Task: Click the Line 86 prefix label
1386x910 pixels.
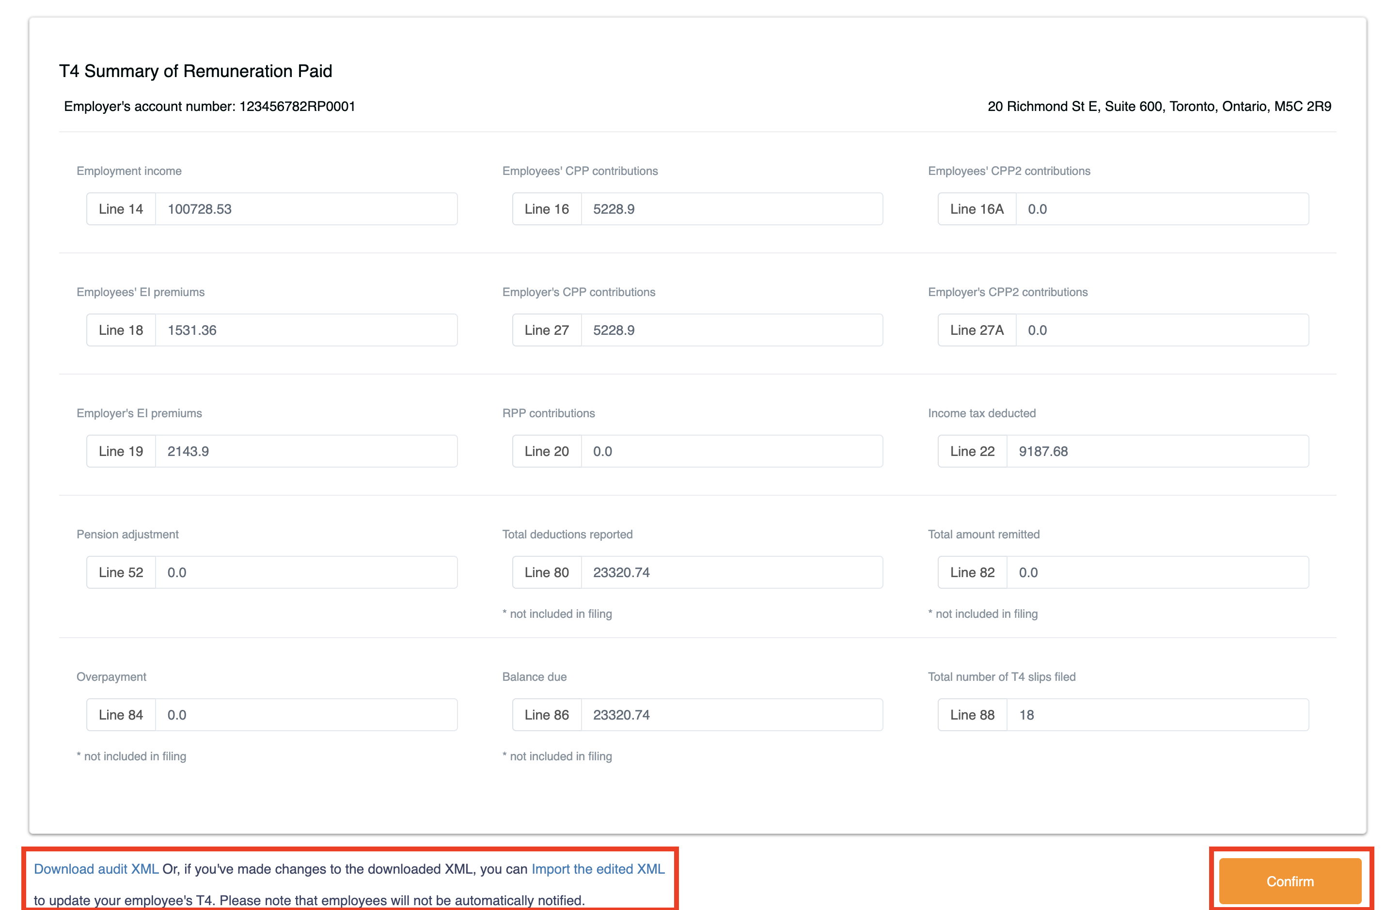Action: coord(547,715)
